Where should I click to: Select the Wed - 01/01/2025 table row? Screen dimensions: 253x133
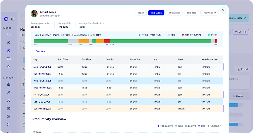[x=127, y=81]
